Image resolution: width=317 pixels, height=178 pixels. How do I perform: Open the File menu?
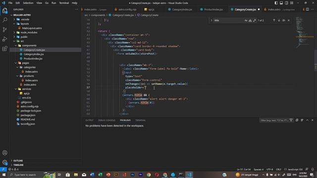tap(10, 3)
